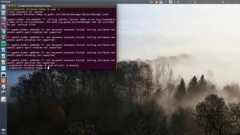
Task: Minimize the terminal window
Action: click(12, 6)
